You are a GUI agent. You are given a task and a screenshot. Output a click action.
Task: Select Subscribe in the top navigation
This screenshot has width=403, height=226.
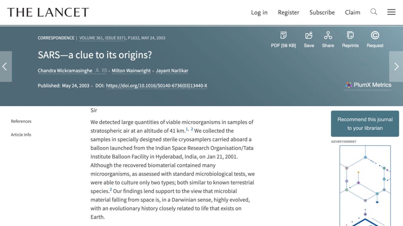pyautogui.click(x=322, y=12)
